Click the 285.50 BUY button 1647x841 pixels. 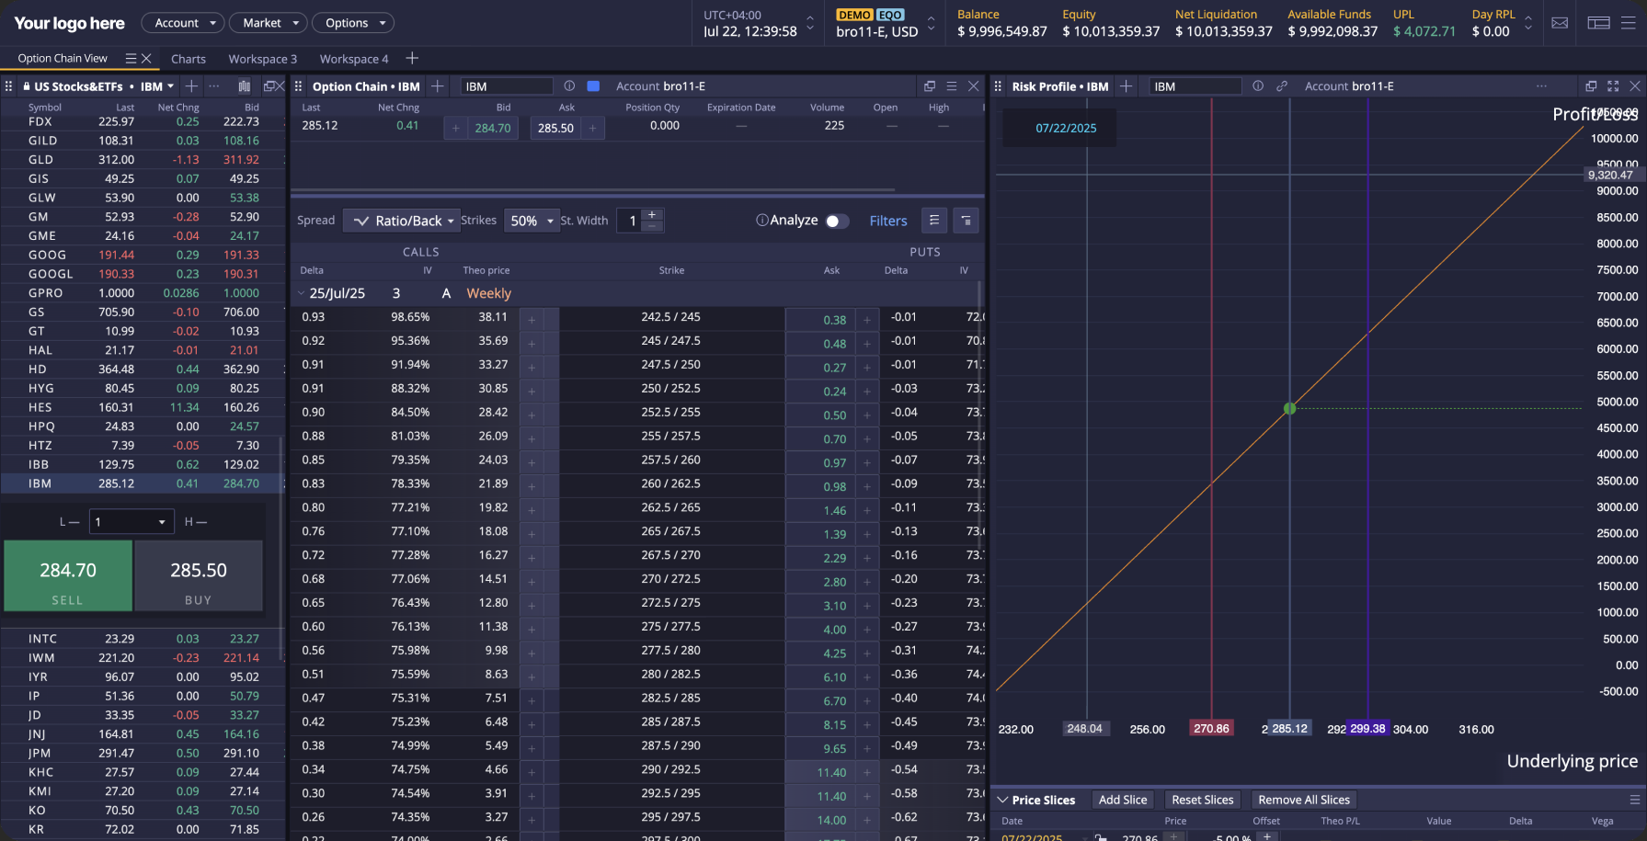(x=199, y=575)
